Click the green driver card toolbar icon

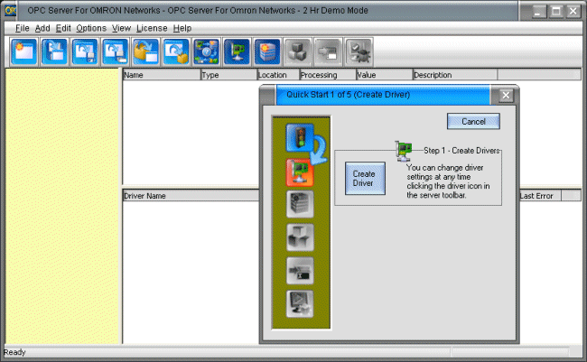tap(237, 51)
